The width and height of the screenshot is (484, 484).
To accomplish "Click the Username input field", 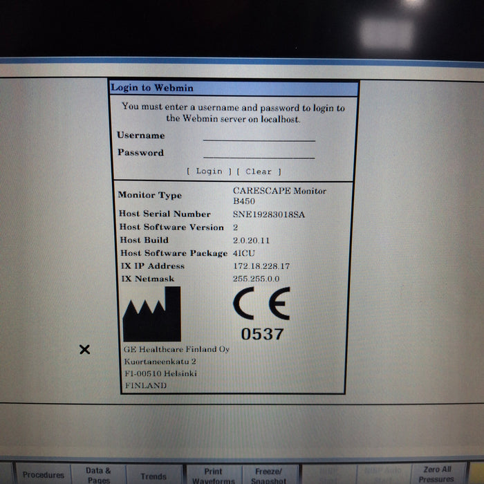I will pyautogui.click(x=259, y=136).
